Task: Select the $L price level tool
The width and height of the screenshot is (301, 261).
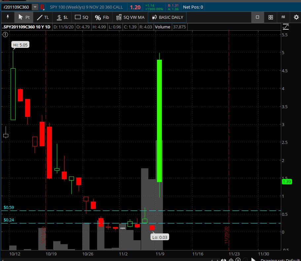Action: [x=62, y=17]
